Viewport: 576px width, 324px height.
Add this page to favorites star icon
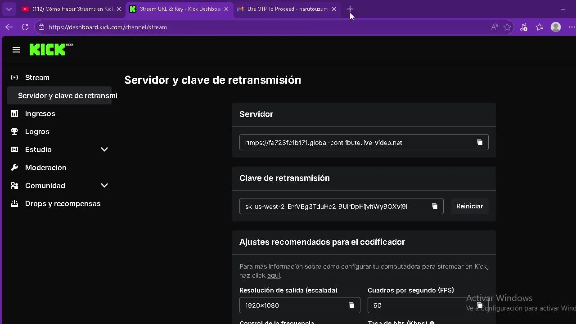(507, 27)
